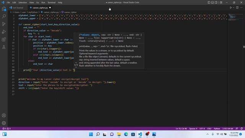Show previous signature with up chevron
This screenshot has width=245, height=138.
tap(76, 62)
